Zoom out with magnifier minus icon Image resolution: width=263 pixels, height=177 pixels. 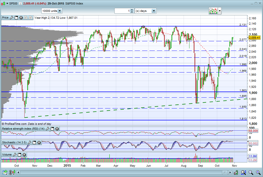click(x=251, y=172)
